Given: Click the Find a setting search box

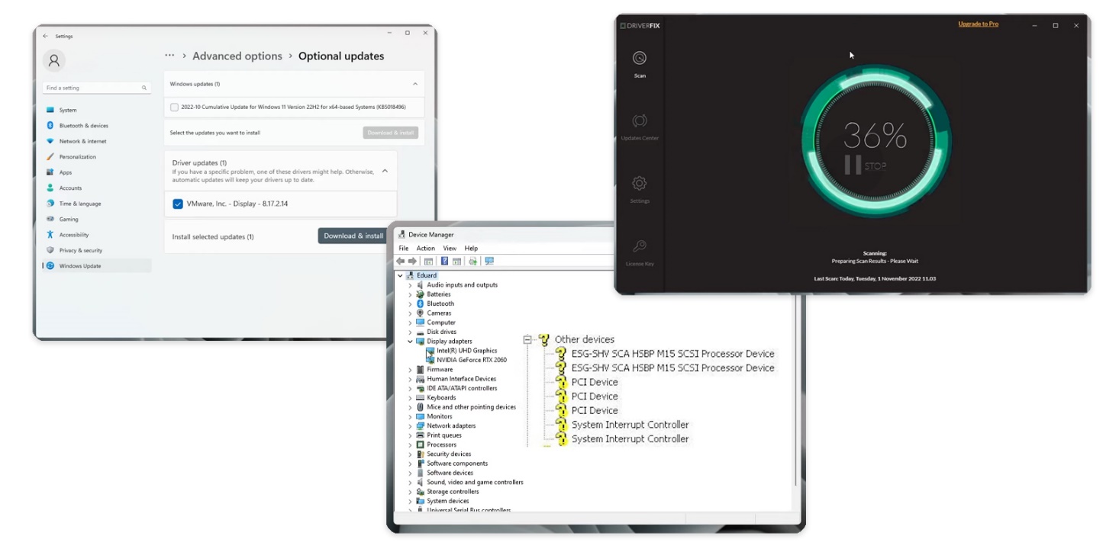Looking at the screenshot, I should [x=95, y=88].
